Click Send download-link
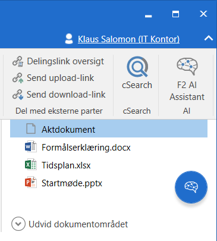Viewport: 217px width, 241px height. click(x=59, y=95)
